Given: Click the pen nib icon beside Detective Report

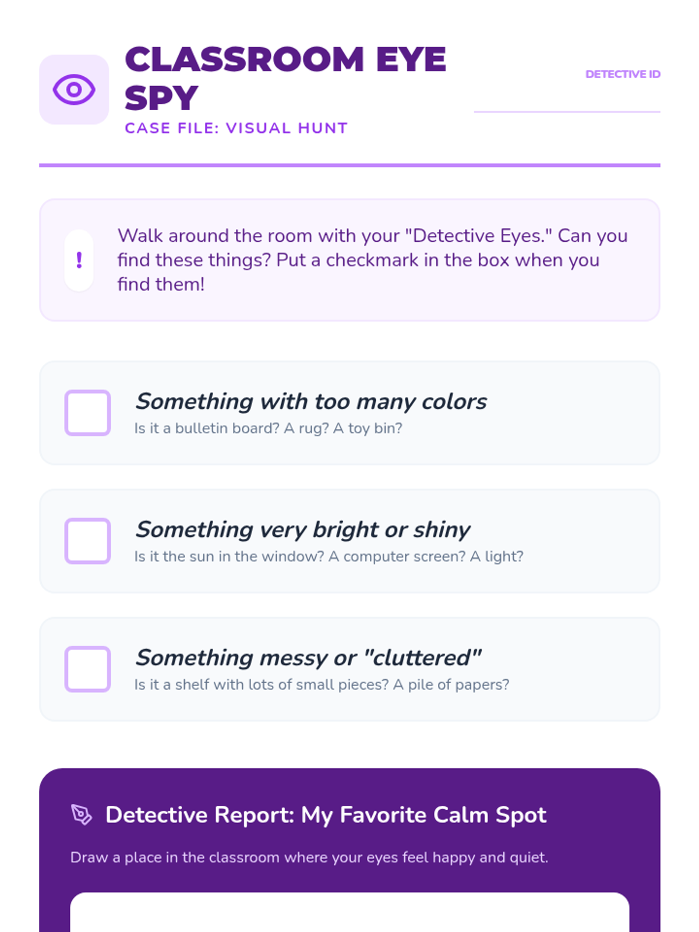Looking at the screenshot, I should [82, 814].
